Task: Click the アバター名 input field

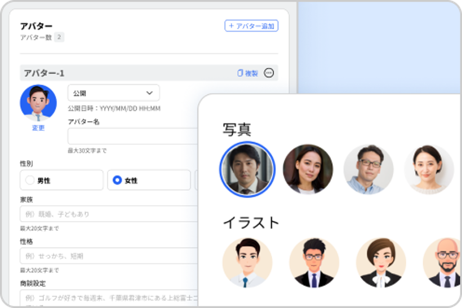Action: [133, 137]
